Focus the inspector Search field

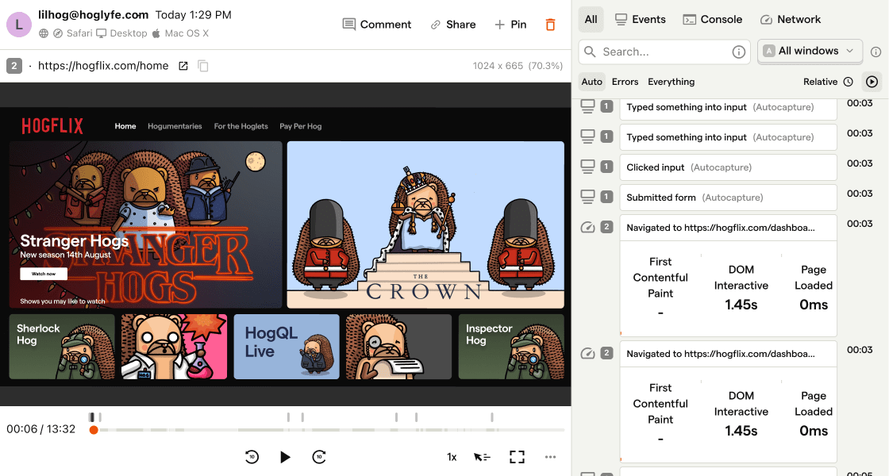point(664,52)
